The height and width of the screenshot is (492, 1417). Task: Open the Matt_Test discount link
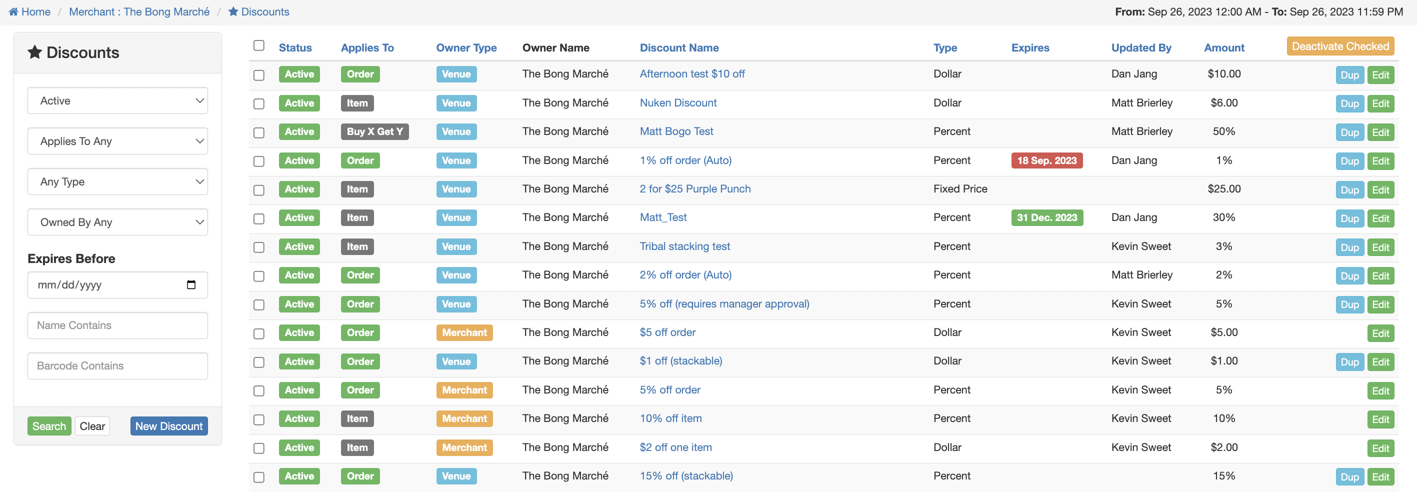coord(663,217)
